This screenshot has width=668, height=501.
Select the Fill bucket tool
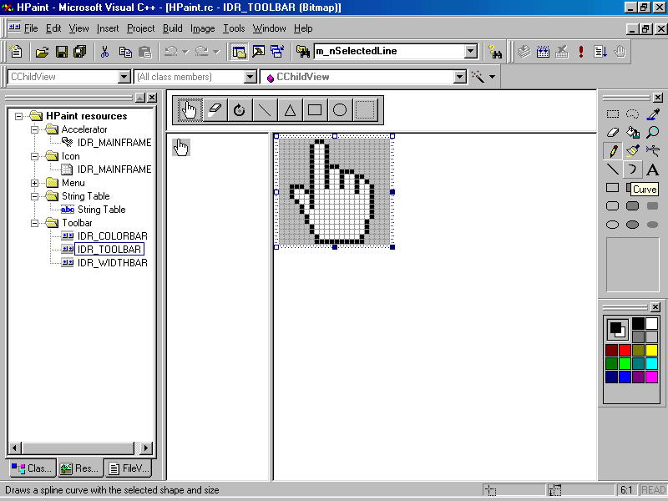click(x=632, y=133)
